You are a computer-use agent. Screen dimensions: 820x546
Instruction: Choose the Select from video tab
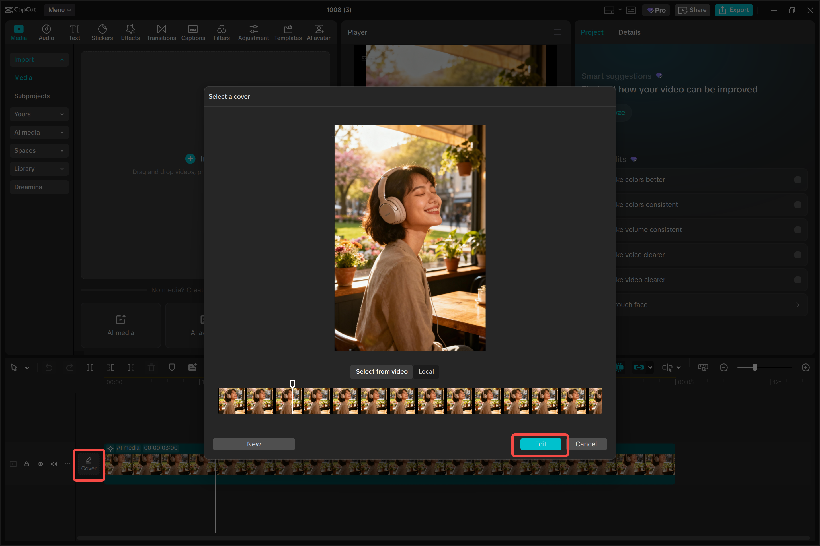pos(382,372)
